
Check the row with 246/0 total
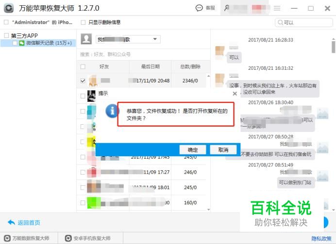click(83, 172)
